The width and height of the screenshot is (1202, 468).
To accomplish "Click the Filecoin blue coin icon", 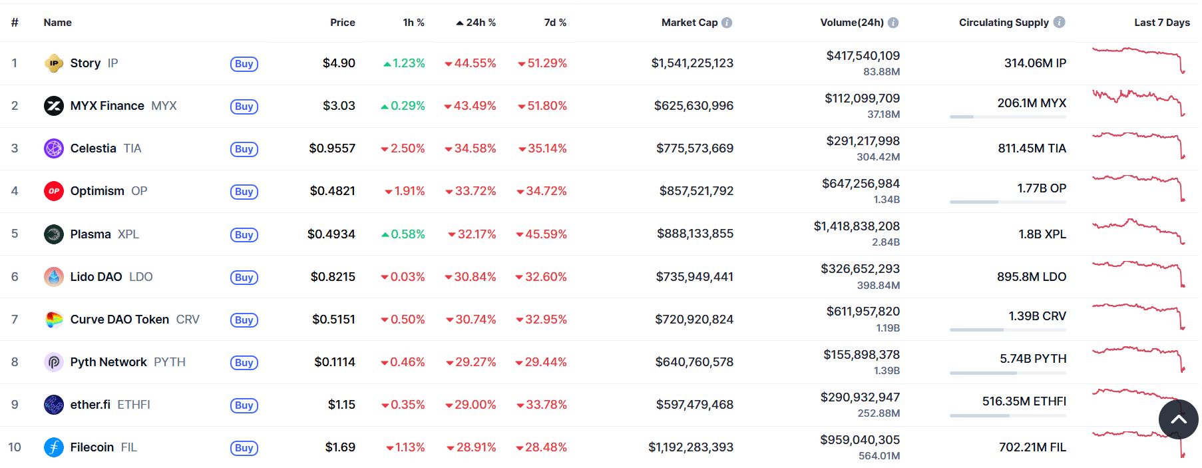I will pyautogui.click(x=53, y=447).
